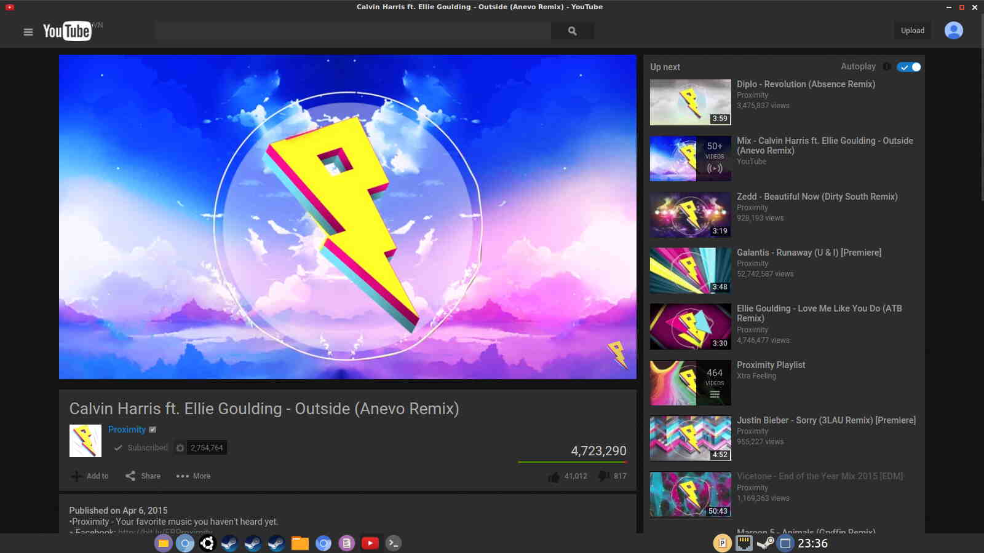984x553 pixels.
Task: Click the Subscribed button
Action: click(141, 448)
